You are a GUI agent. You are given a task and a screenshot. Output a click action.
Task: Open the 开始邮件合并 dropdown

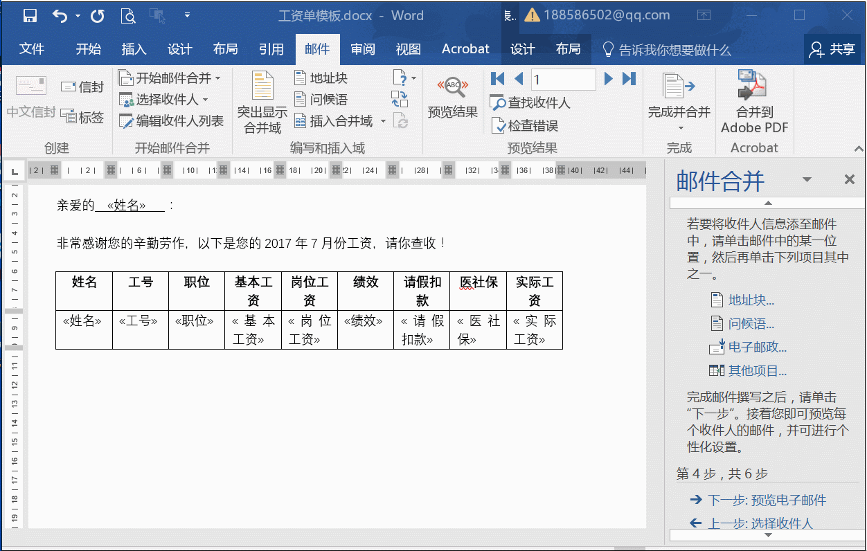[x=170, y=78]
